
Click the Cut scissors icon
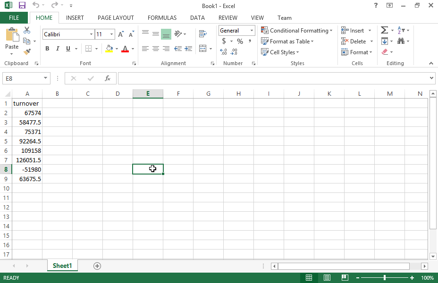click(x=27, y=30)
